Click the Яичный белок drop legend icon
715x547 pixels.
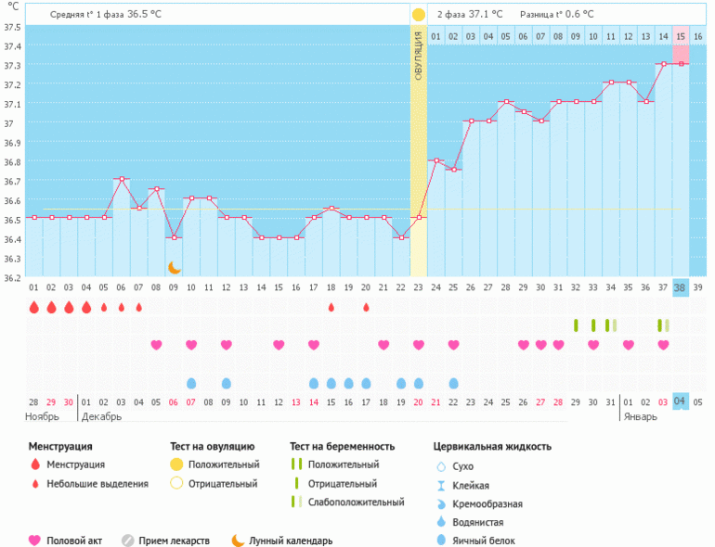click(x=441, y=541)
